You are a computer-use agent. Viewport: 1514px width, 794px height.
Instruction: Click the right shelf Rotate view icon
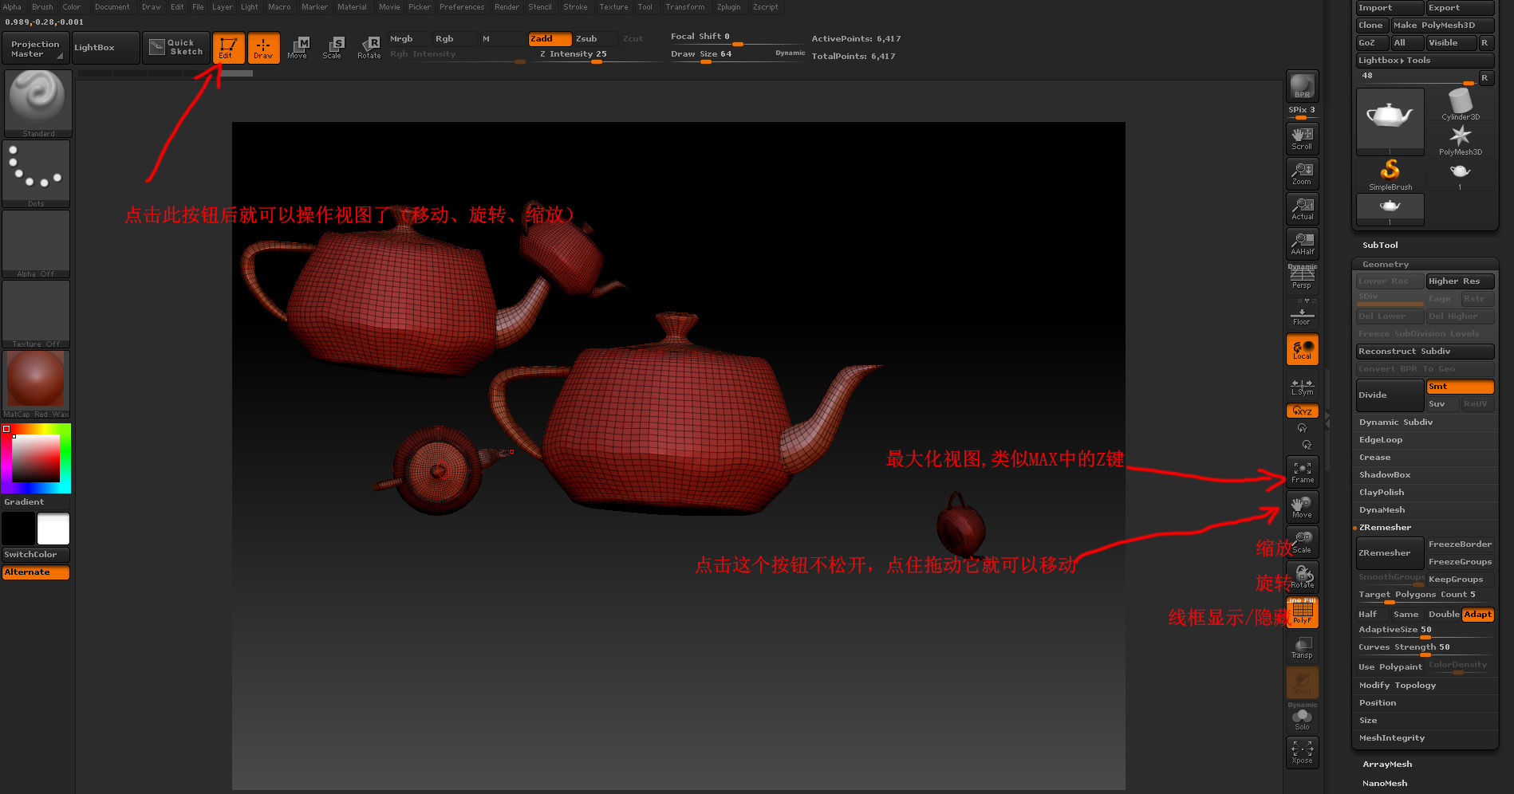1302,577
